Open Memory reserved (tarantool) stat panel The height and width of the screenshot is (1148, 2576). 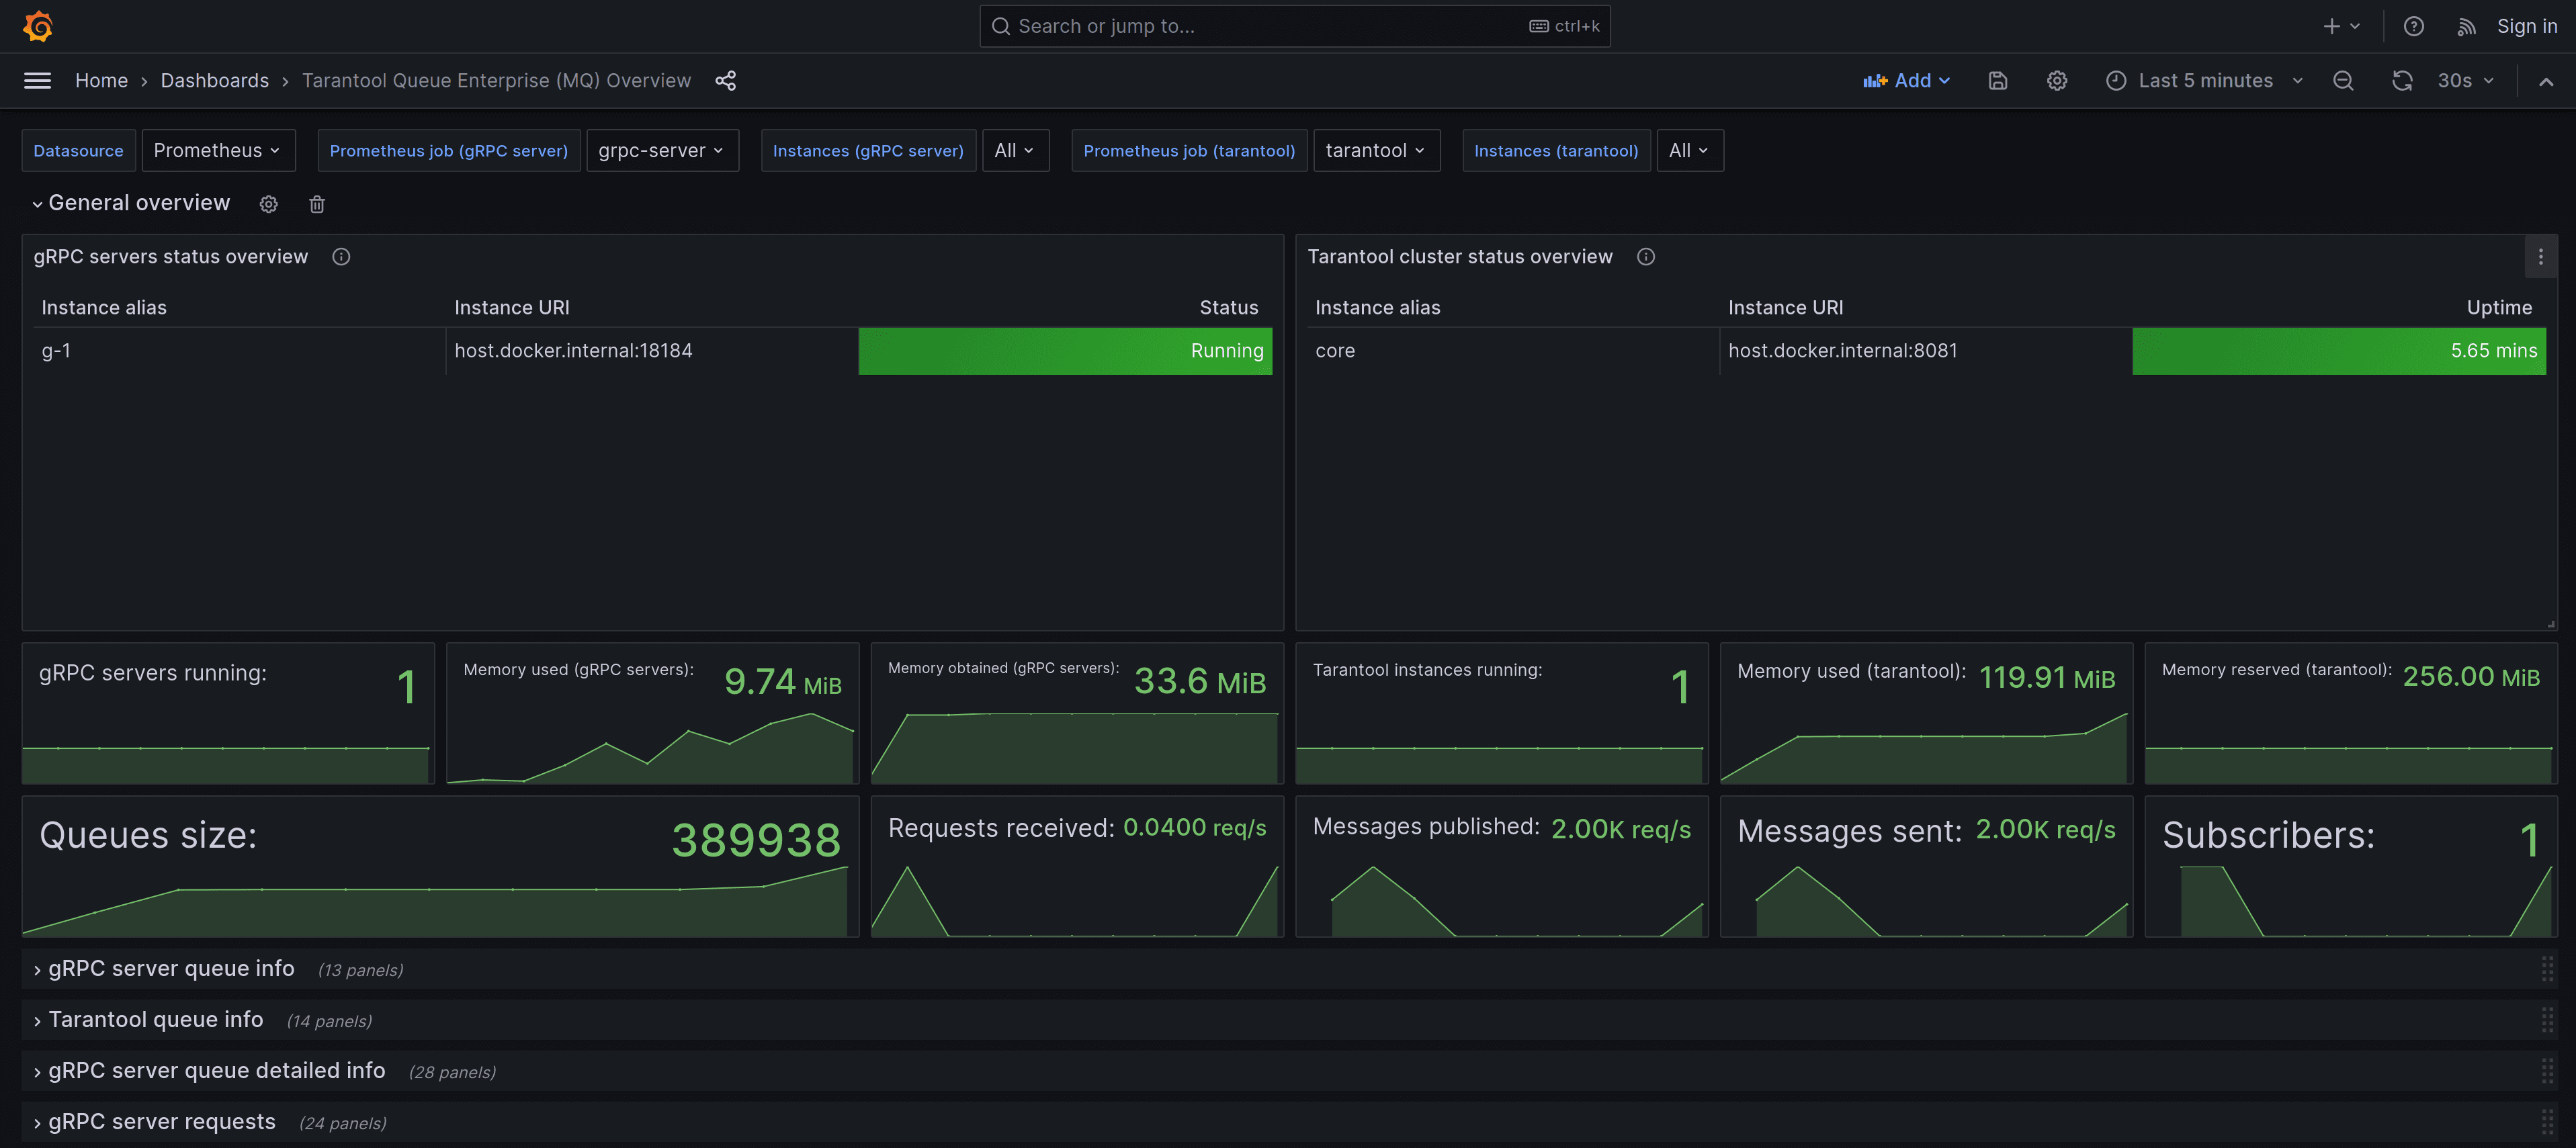(x=2351, y=713)
